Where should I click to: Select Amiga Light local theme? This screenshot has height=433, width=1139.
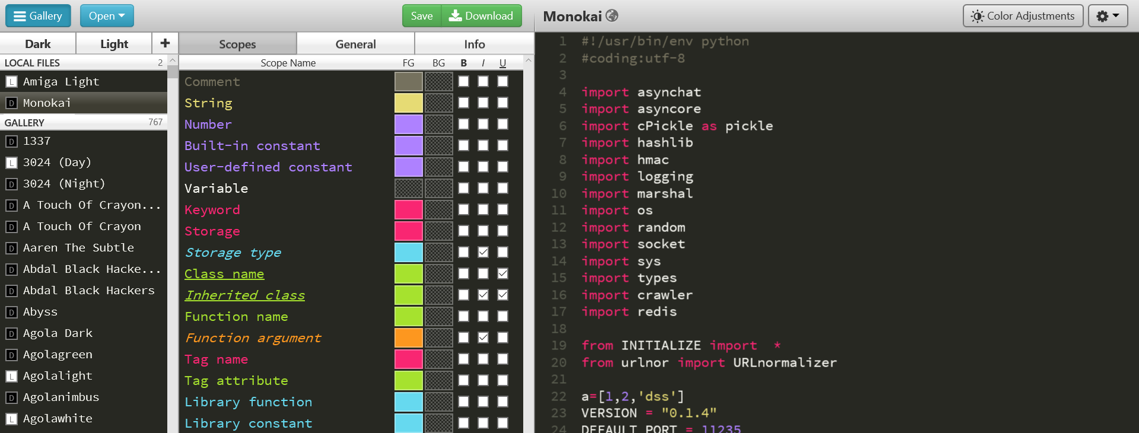coord(84,81)
